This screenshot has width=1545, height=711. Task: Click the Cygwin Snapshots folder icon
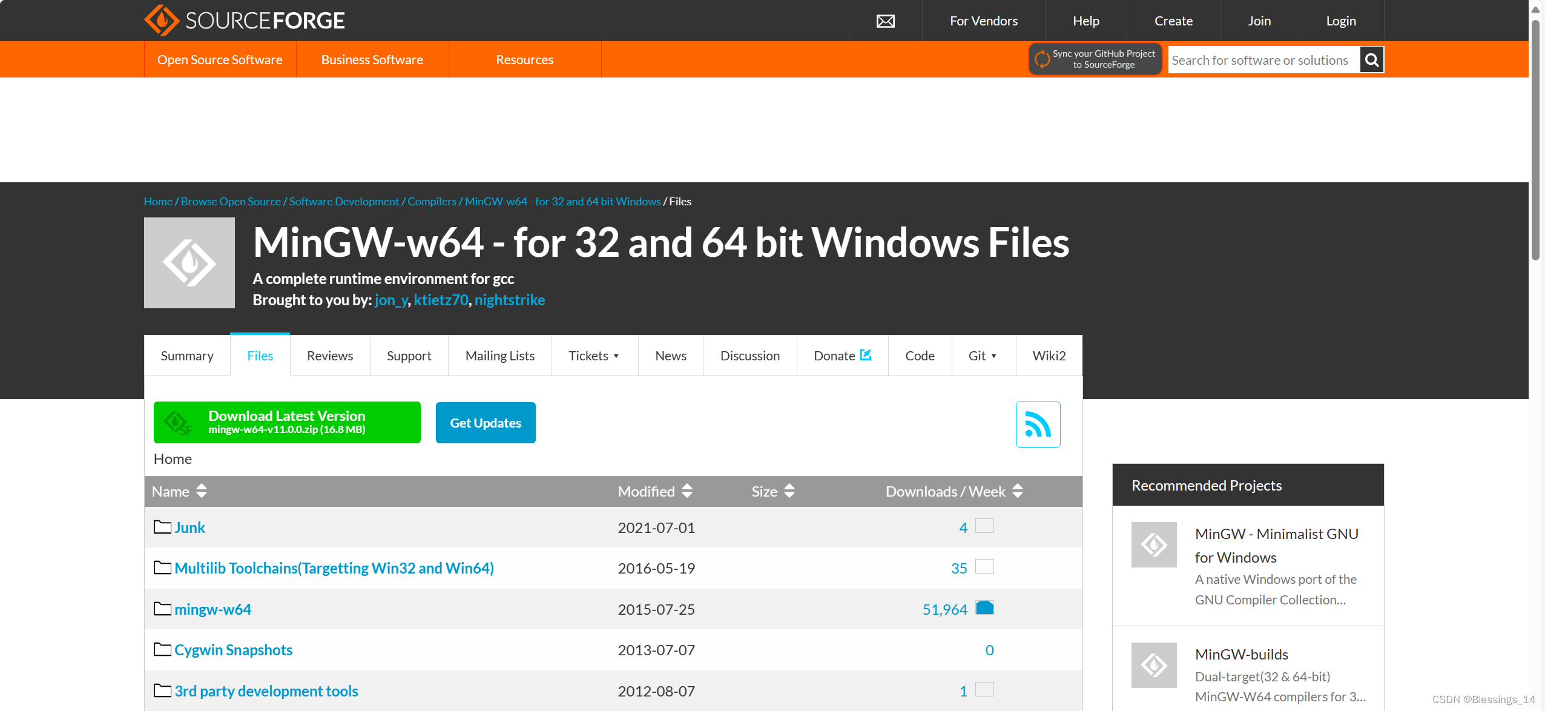point(162,649)
